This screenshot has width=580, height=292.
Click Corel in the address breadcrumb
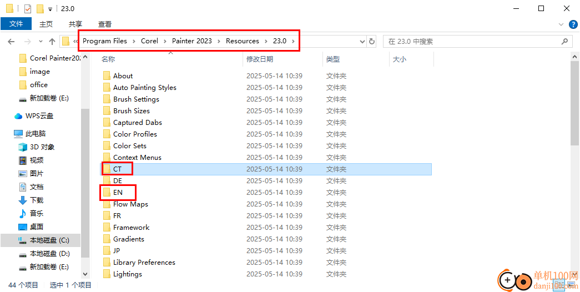[149, 41]
